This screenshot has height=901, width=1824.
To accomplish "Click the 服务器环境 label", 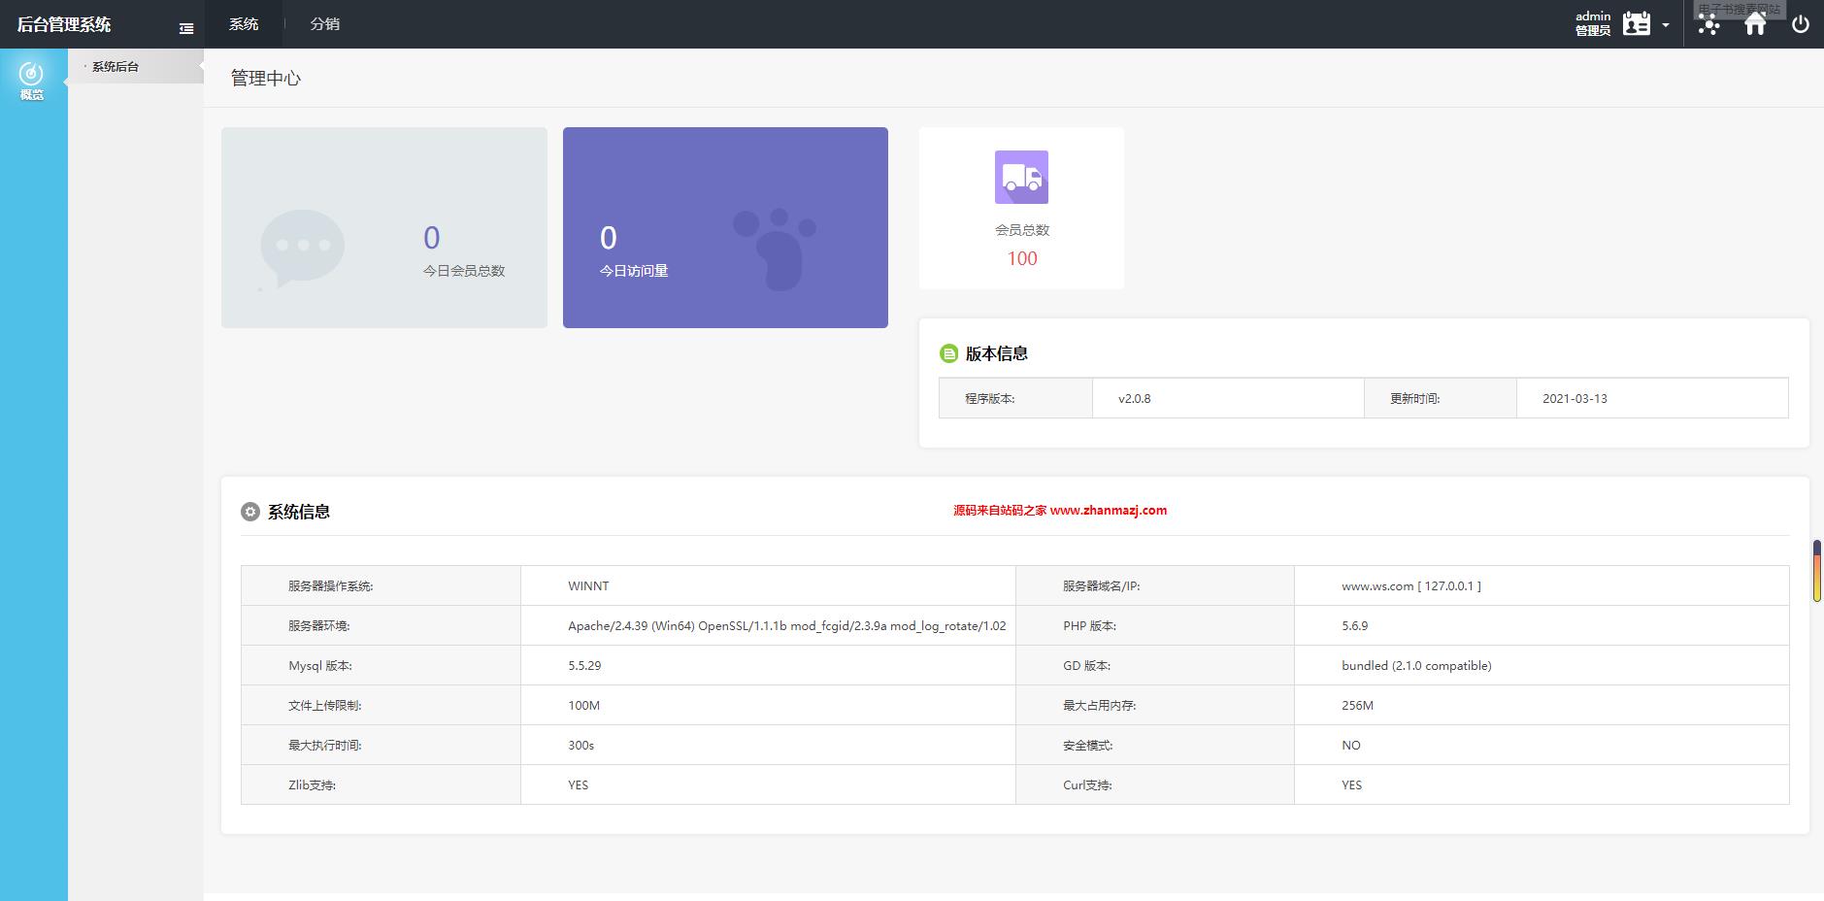I will point(318,626).
